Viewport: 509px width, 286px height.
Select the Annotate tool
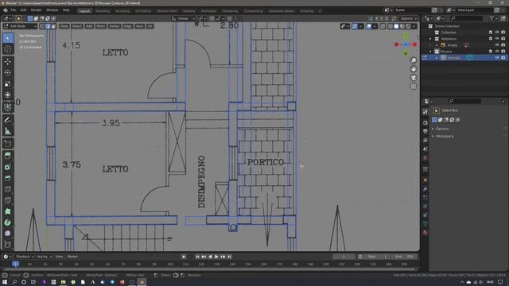[x=8, y=120]
